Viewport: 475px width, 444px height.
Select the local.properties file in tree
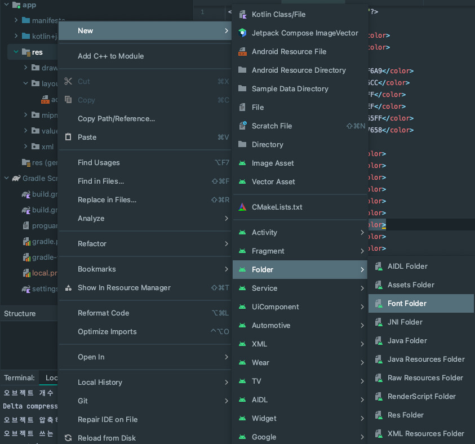(39, 273)
